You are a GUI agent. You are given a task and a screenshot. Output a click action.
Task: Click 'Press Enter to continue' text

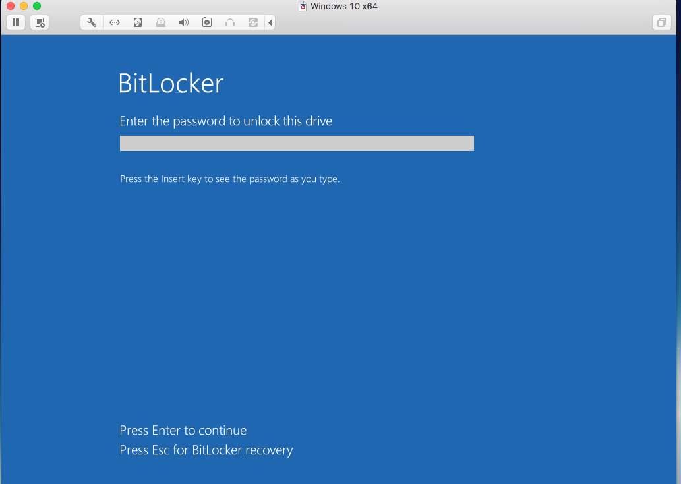click(183, 430)
